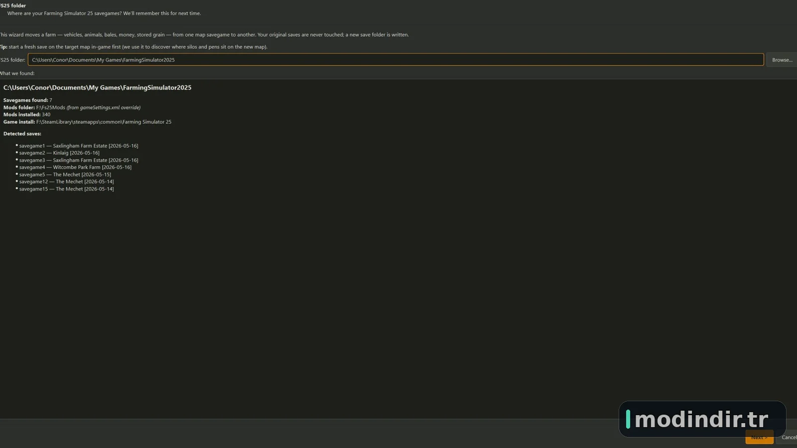The image size is (797, 448).
Task: Select savegame2 Kinlaig entry
Action: tap(59, 153)
